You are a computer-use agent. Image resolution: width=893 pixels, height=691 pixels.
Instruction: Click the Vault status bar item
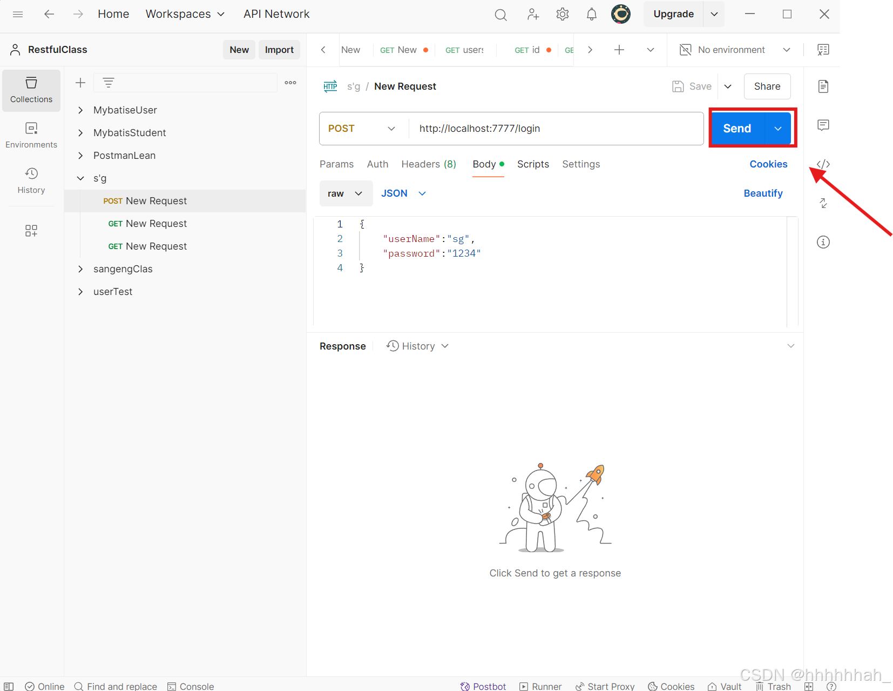tap(725, 686)
